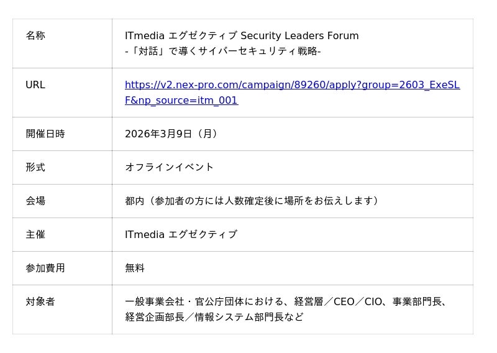Click the words Security Leaders Forum
497x353 pixels.
299,36
